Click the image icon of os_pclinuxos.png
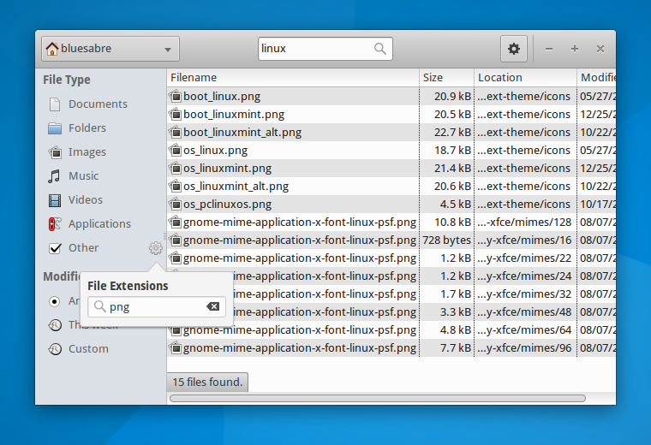Viewport: 651px width, 445px height. click(176, 204)
